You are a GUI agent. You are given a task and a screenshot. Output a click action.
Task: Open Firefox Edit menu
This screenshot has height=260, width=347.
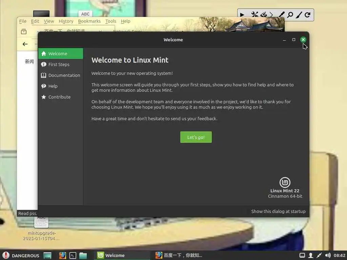pyautogui.click(x=35, y=21)
